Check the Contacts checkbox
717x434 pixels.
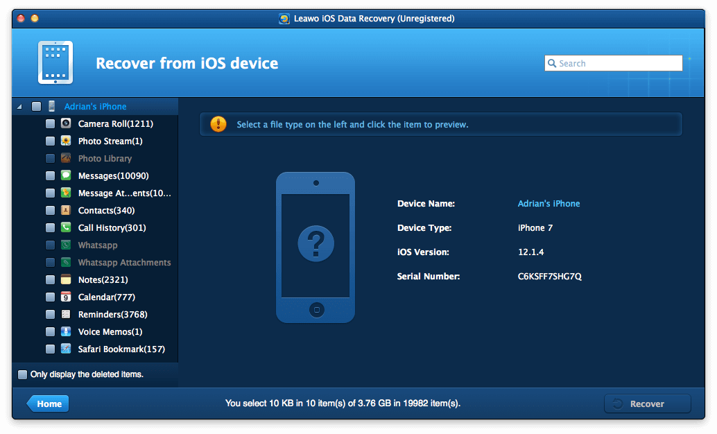pyautogui.click(x=51, y=210)
